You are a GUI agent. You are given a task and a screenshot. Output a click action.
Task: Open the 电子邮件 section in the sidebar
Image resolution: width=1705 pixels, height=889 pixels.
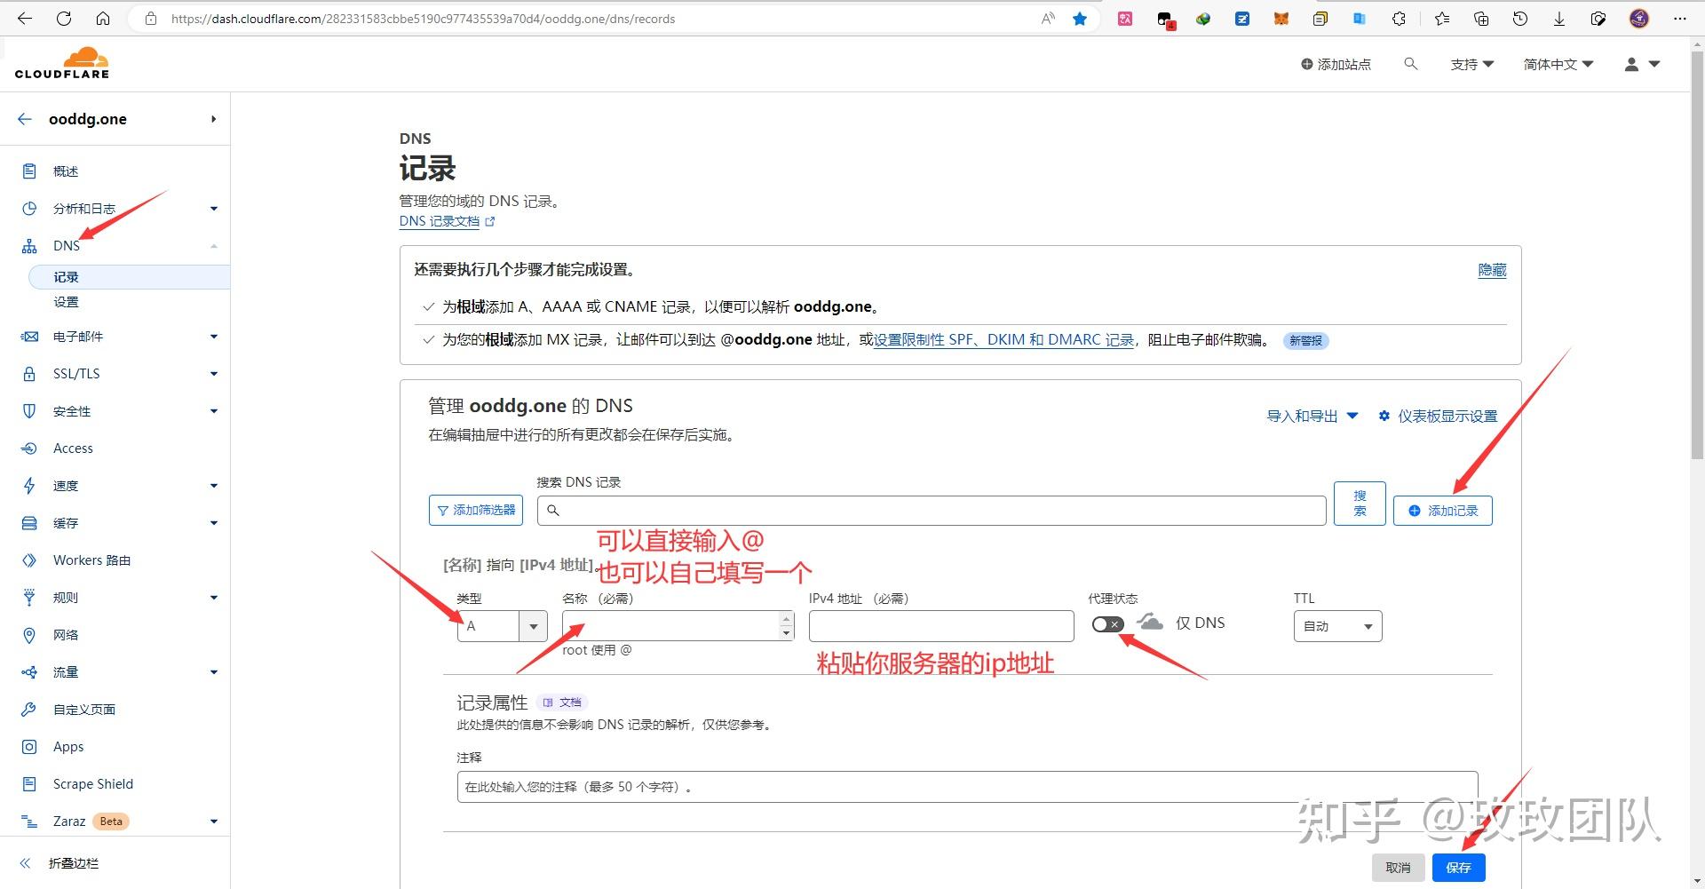(x=78, y=336)
